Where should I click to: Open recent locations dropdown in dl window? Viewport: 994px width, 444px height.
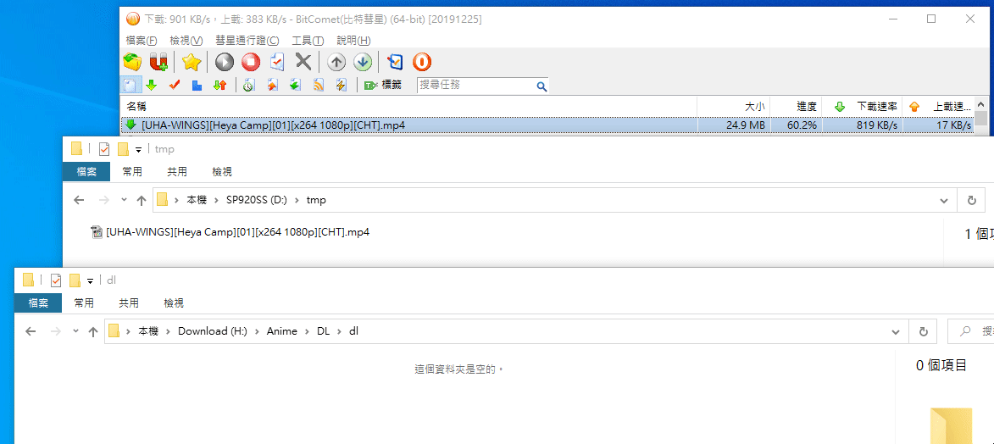pos(75,331)
